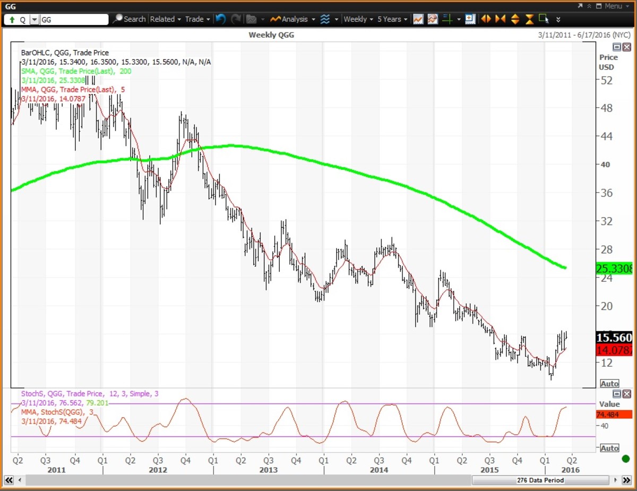This screenshot has width=637, height=491.
Task: Click the 276 Data Period scrollbar thumb
Action: point(540,480)
